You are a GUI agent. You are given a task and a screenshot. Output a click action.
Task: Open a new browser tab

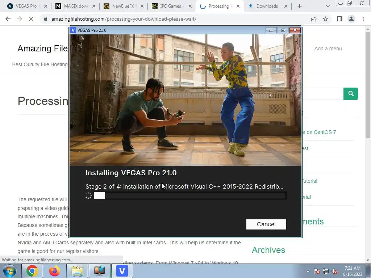300,6
